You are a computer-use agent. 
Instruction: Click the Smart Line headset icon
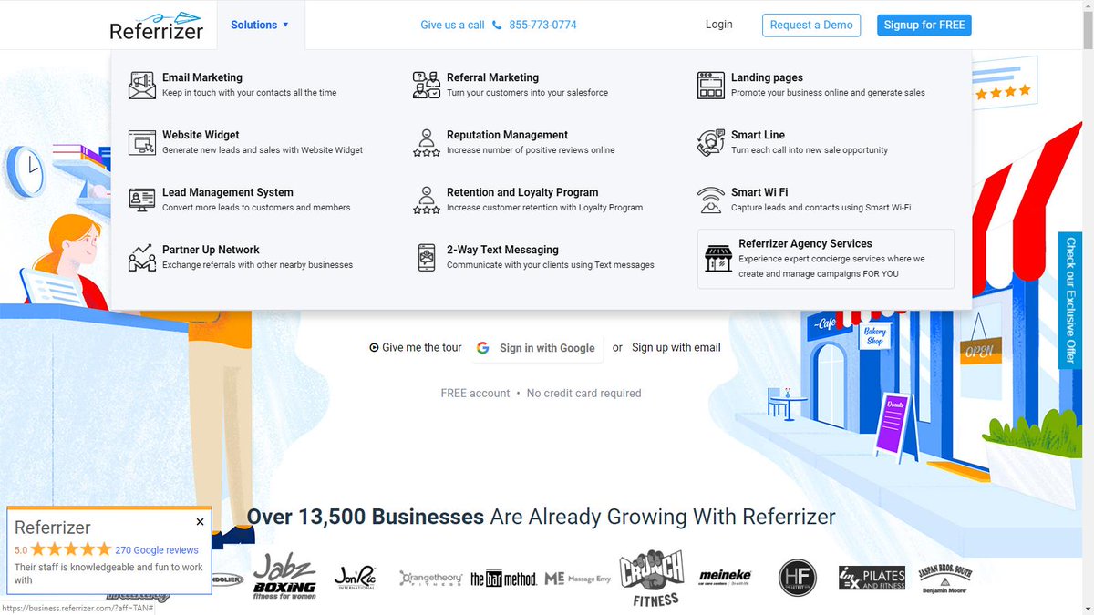coord(710,142)
